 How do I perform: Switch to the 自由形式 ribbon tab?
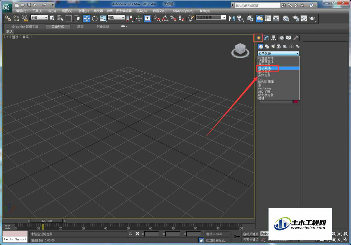[x=58, y=27]
